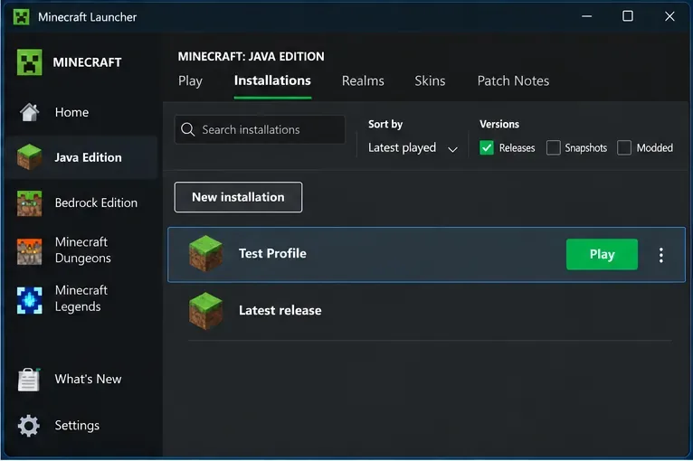Screen dimensions: 693x461
Task: Click Test Profile grass block icon
Action: (x=205, y=253)
